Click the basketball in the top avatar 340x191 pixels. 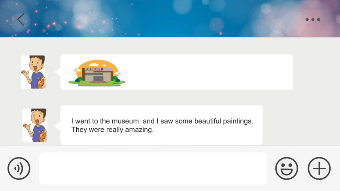[41, 84]
